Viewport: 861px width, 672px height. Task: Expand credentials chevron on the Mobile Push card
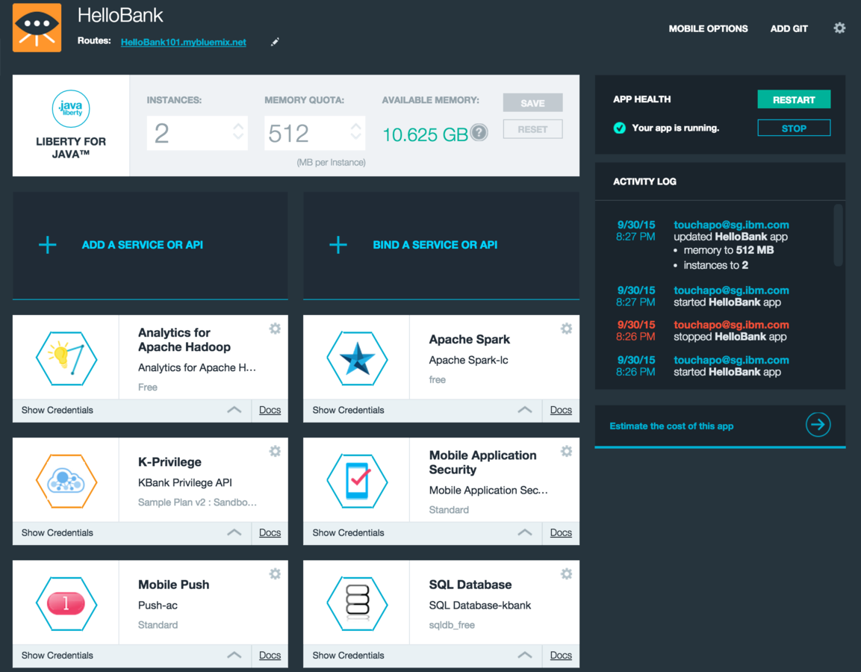click(234, 654)
